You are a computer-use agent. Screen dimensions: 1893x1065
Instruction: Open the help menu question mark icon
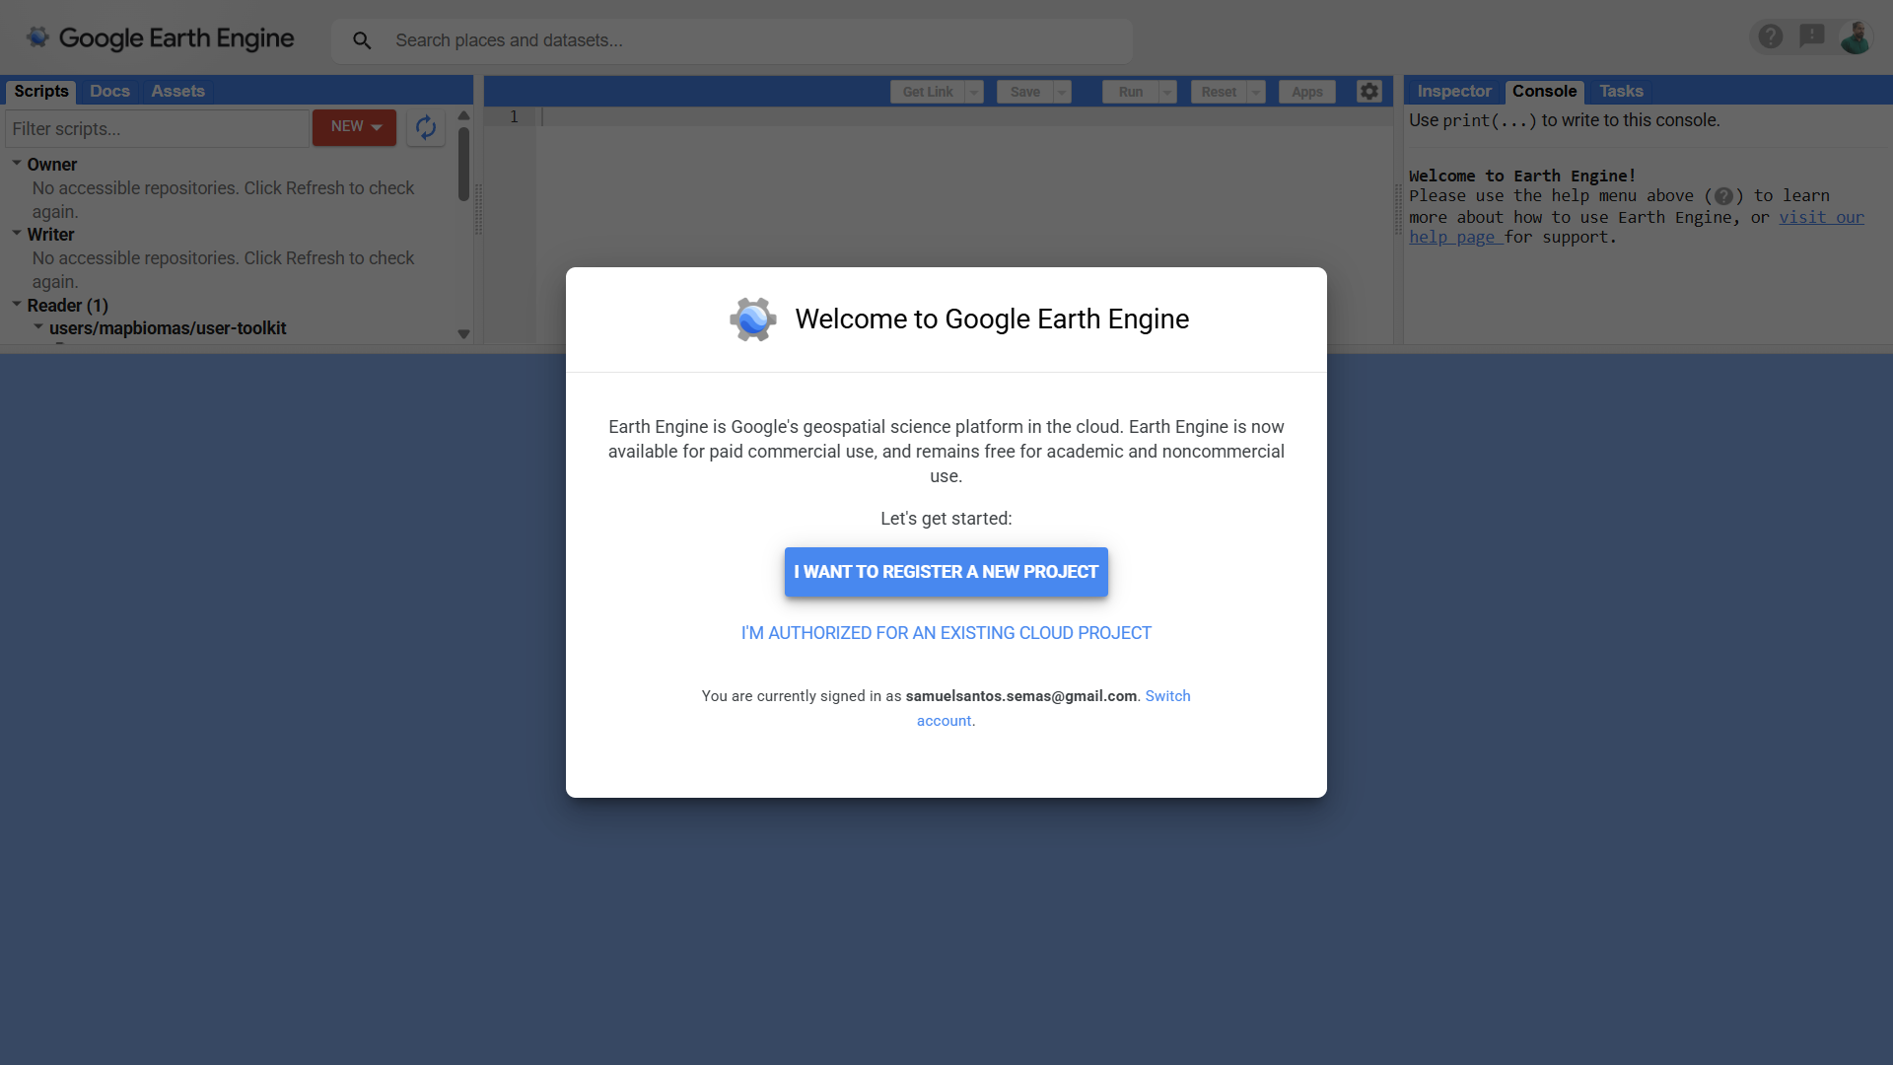[1771, 35]
